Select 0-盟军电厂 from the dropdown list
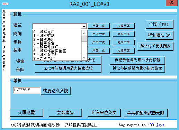The height and width of the screenshot is (130, 179). click(57, 32)
